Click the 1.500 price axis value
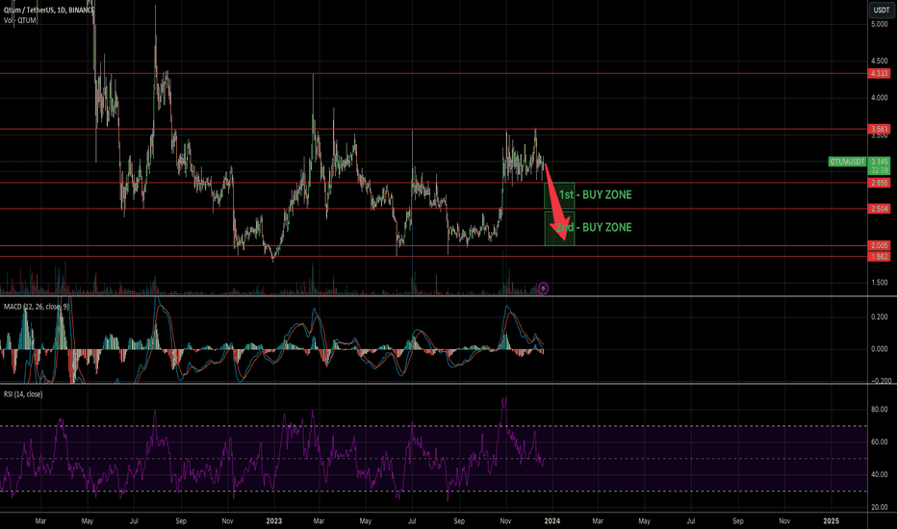The image size is (897, 529). [880, 283]
